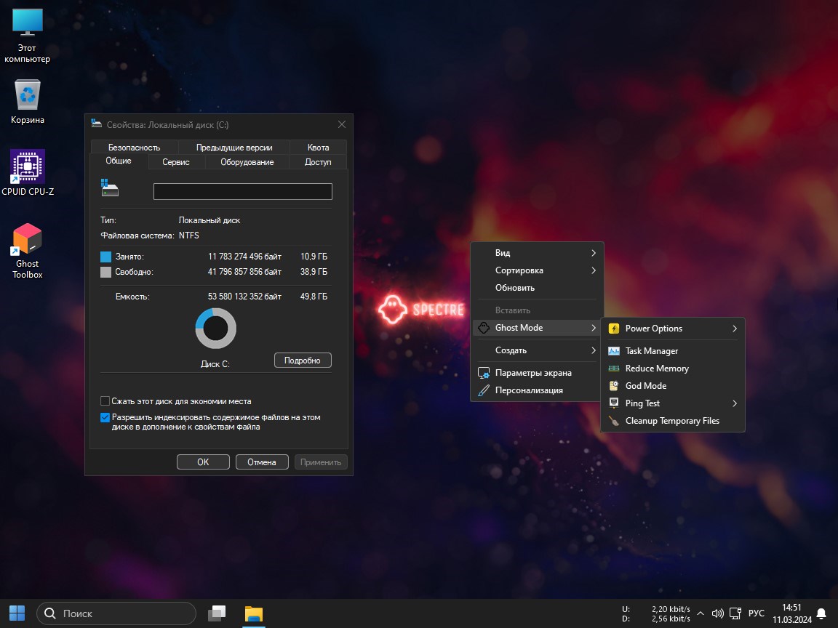Expand the Power Options submenu arrow
The height and width of the screenshot is (628, 838).
click(735, 329)
